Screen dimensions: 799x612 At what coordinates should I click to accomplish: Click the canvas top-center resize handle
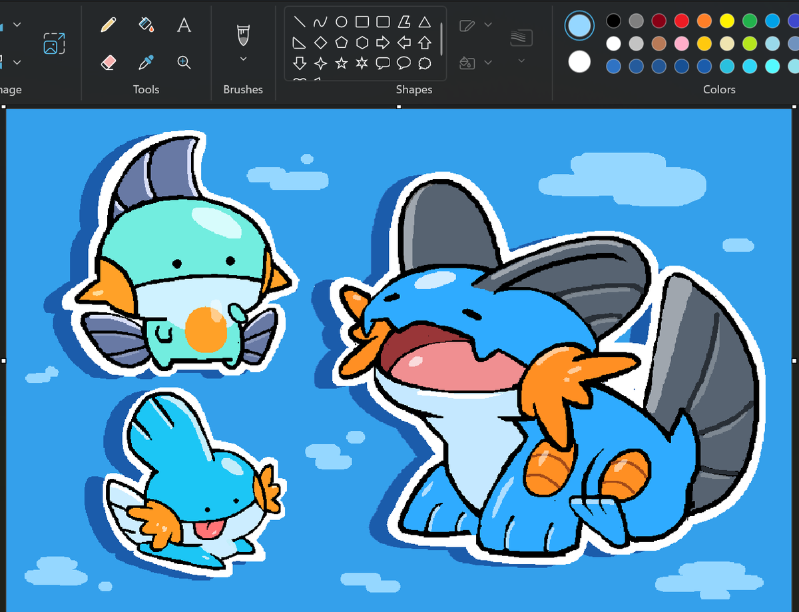[x=400, y=107]
